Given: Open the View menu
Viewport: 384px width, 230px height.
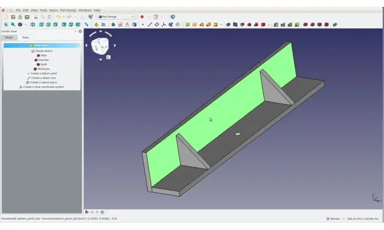Looking at the screenshot, I should click(34, 10).
